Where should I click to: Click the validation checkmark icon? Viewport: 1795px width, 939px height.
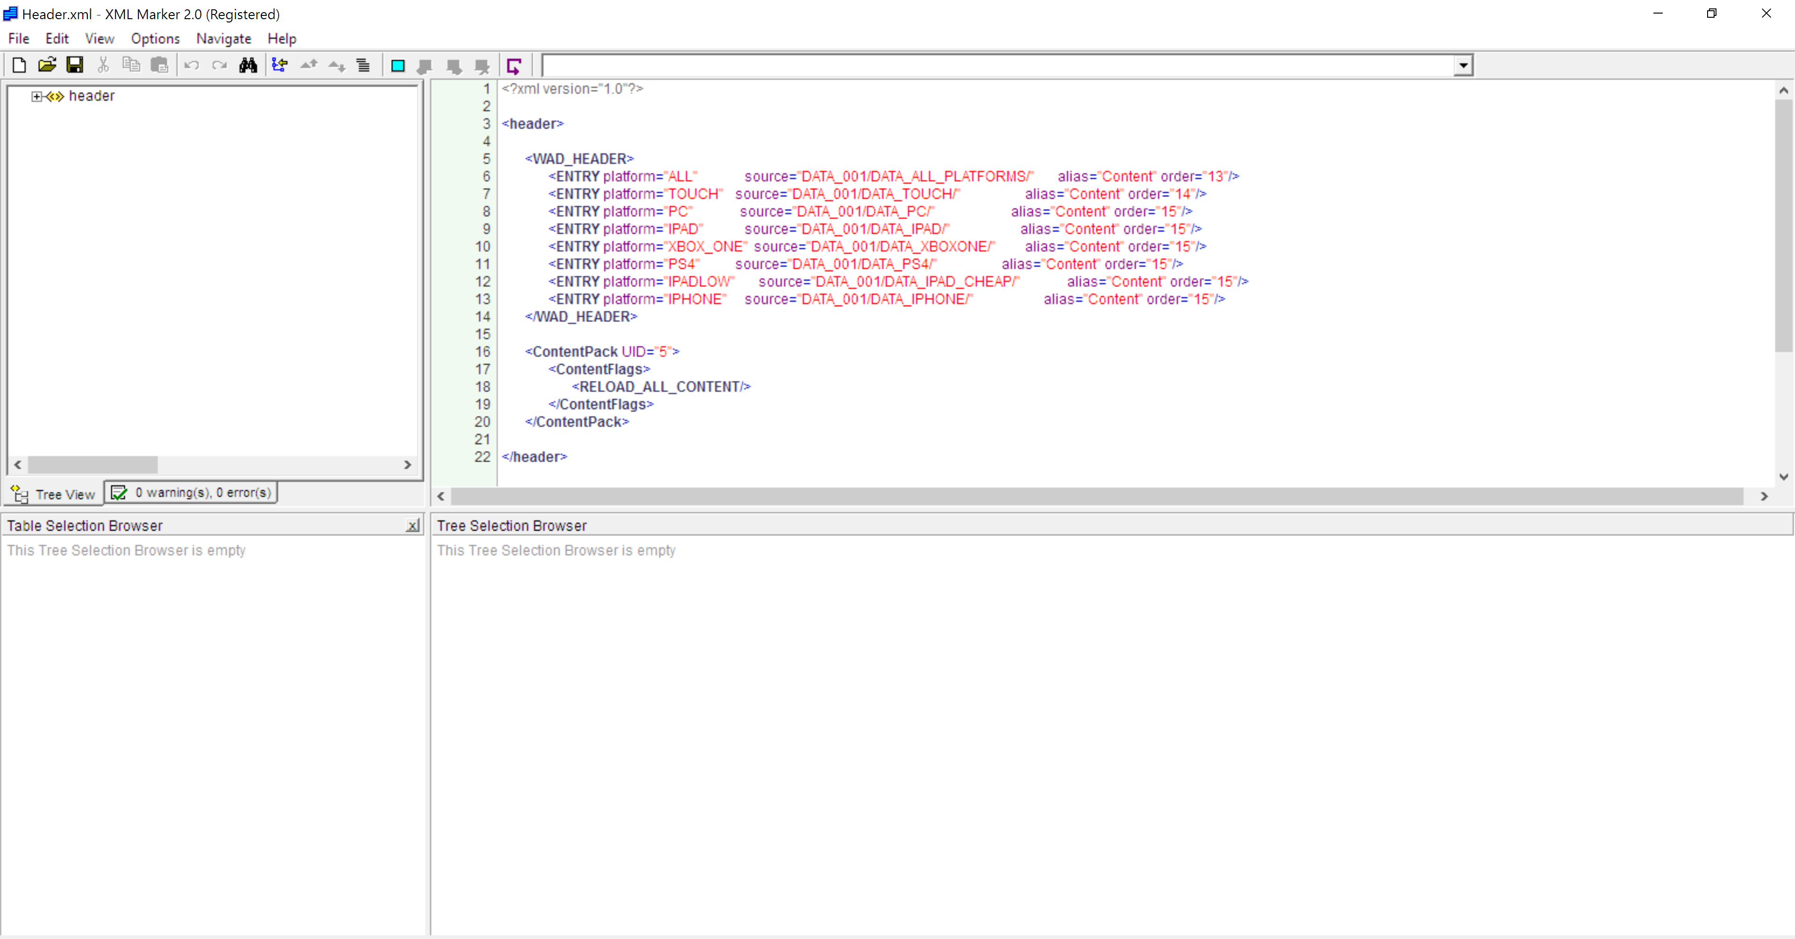(119, 493)
